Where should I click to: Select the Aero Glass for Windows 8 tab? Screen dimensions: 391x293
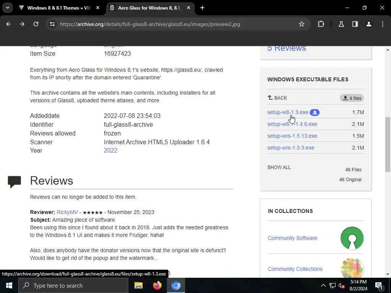pyautogui.click(x=149, y=8)
